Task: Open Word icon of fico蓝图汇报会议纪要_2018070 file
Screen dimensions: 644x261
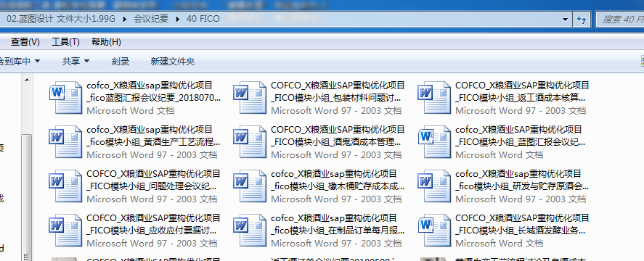Action: coord(66,97)
